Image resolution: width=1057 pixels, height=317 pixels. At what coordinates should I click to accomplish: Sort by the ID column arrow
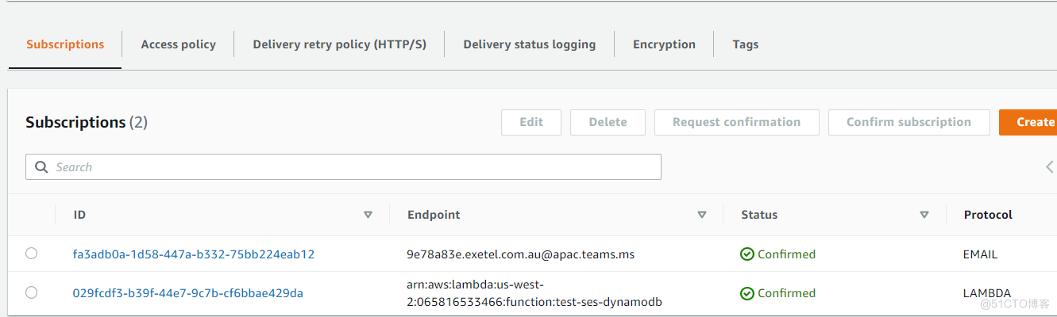click(x=368, y=215)
